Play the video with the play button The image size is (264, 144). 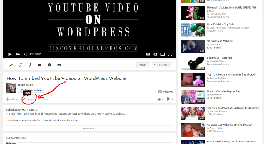pos(10,54)
